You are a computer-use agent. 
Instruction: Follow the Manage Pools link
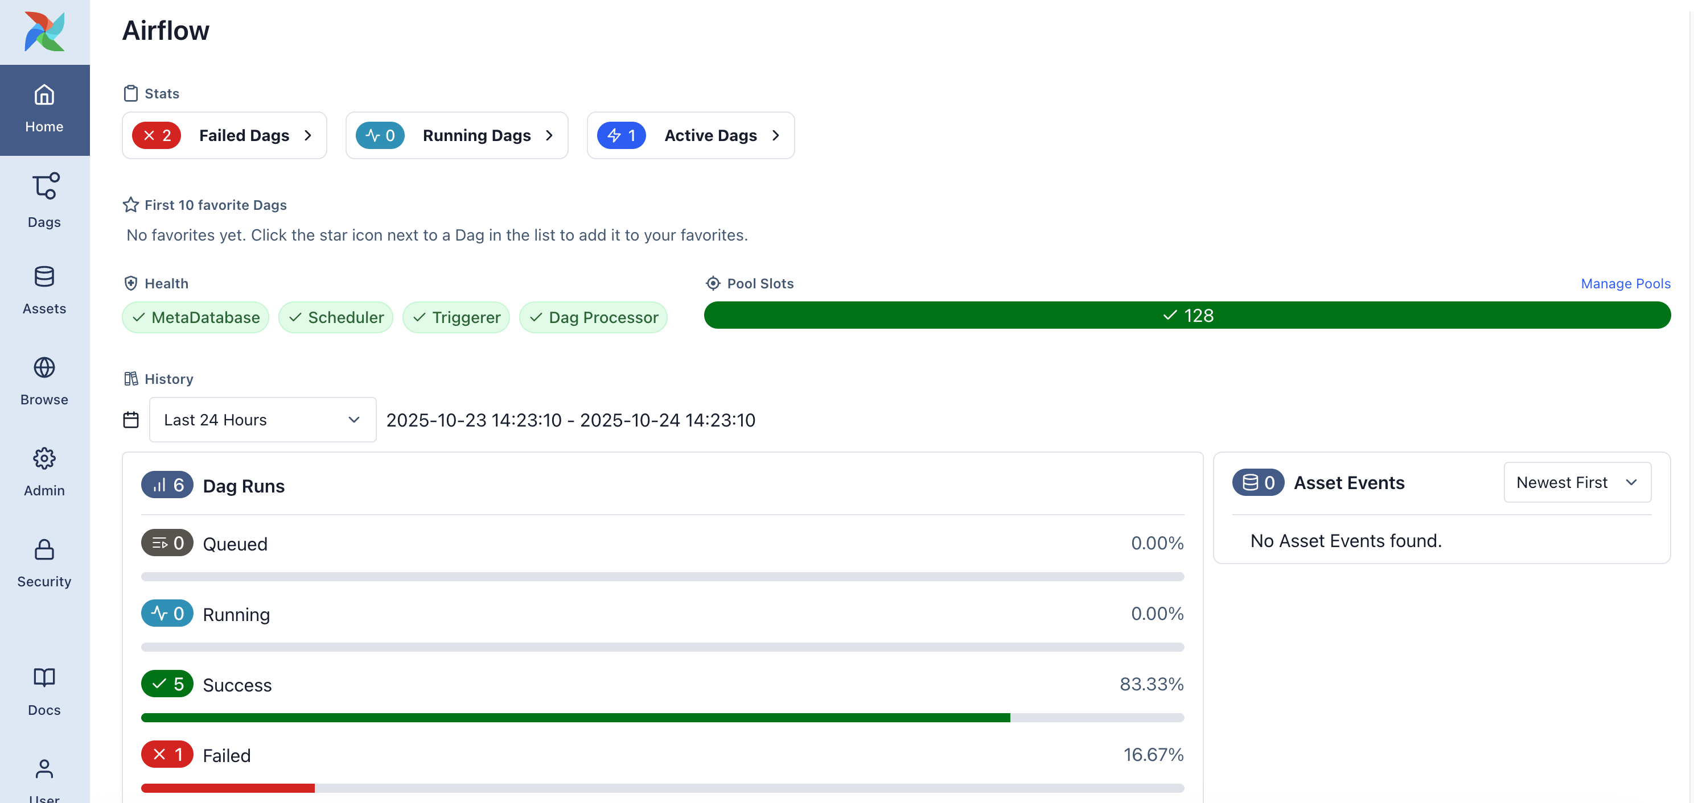pos(1625,283)
